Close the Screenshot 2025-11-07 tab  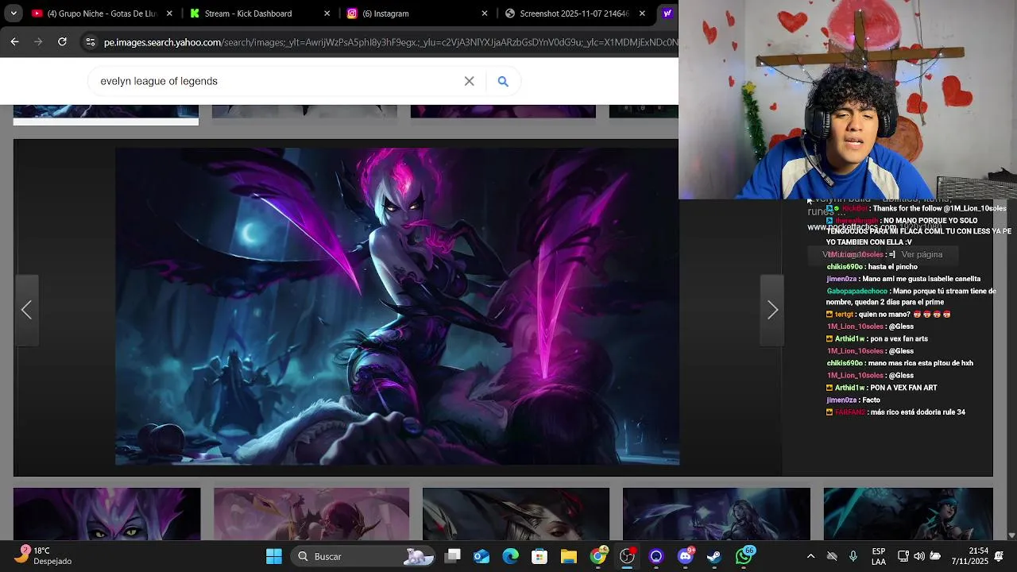pyautogui.click(x=642, y=14)
